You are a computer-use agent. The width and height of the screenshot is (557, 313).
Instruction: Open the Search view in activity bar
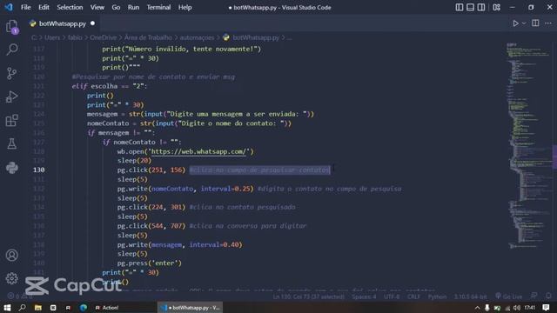pos(11,50)
